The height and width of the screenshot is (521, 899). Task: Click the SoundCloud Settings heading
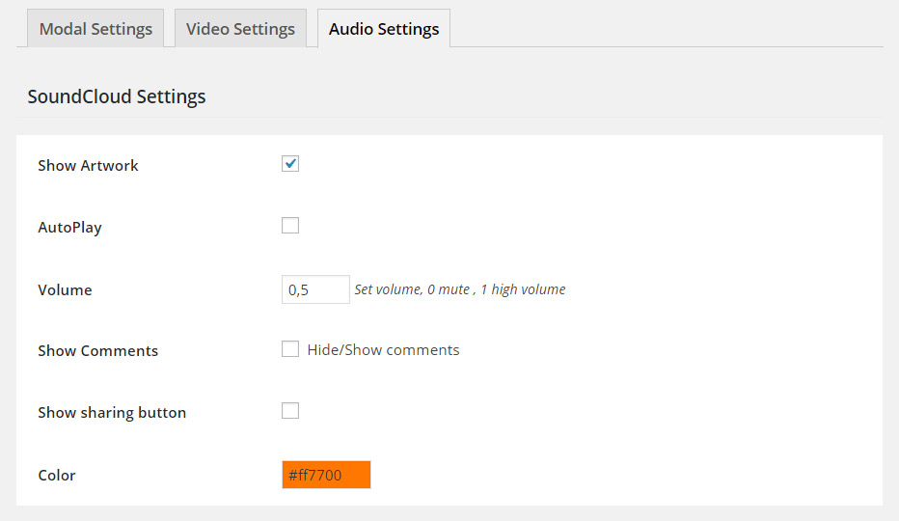tap(117, 96)
